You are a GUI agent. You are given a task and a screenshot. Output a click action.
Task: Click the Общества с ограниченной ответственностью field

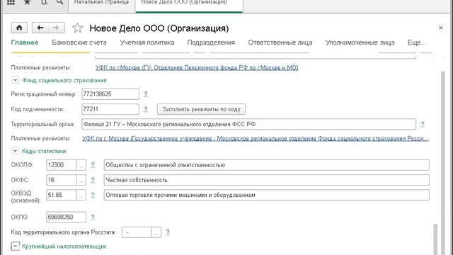(x=266, y=165)
